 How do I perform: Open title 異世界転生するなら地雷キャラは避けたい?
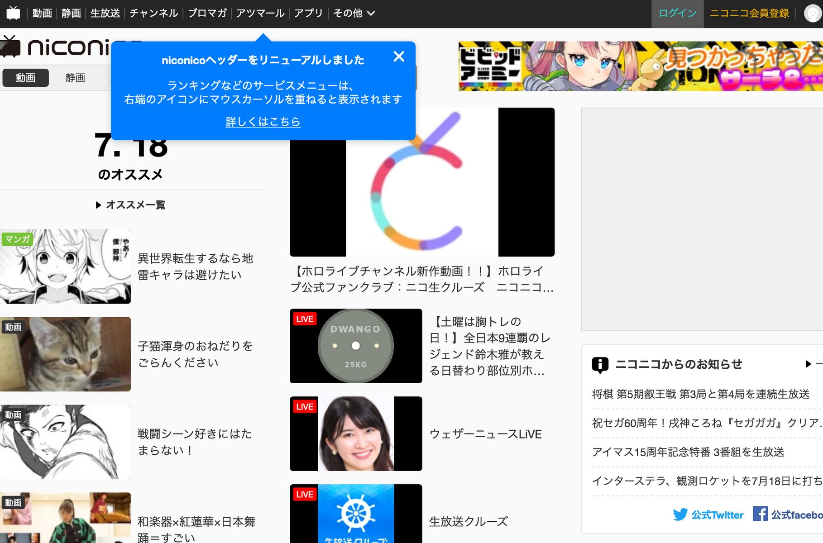pos(196,267)
